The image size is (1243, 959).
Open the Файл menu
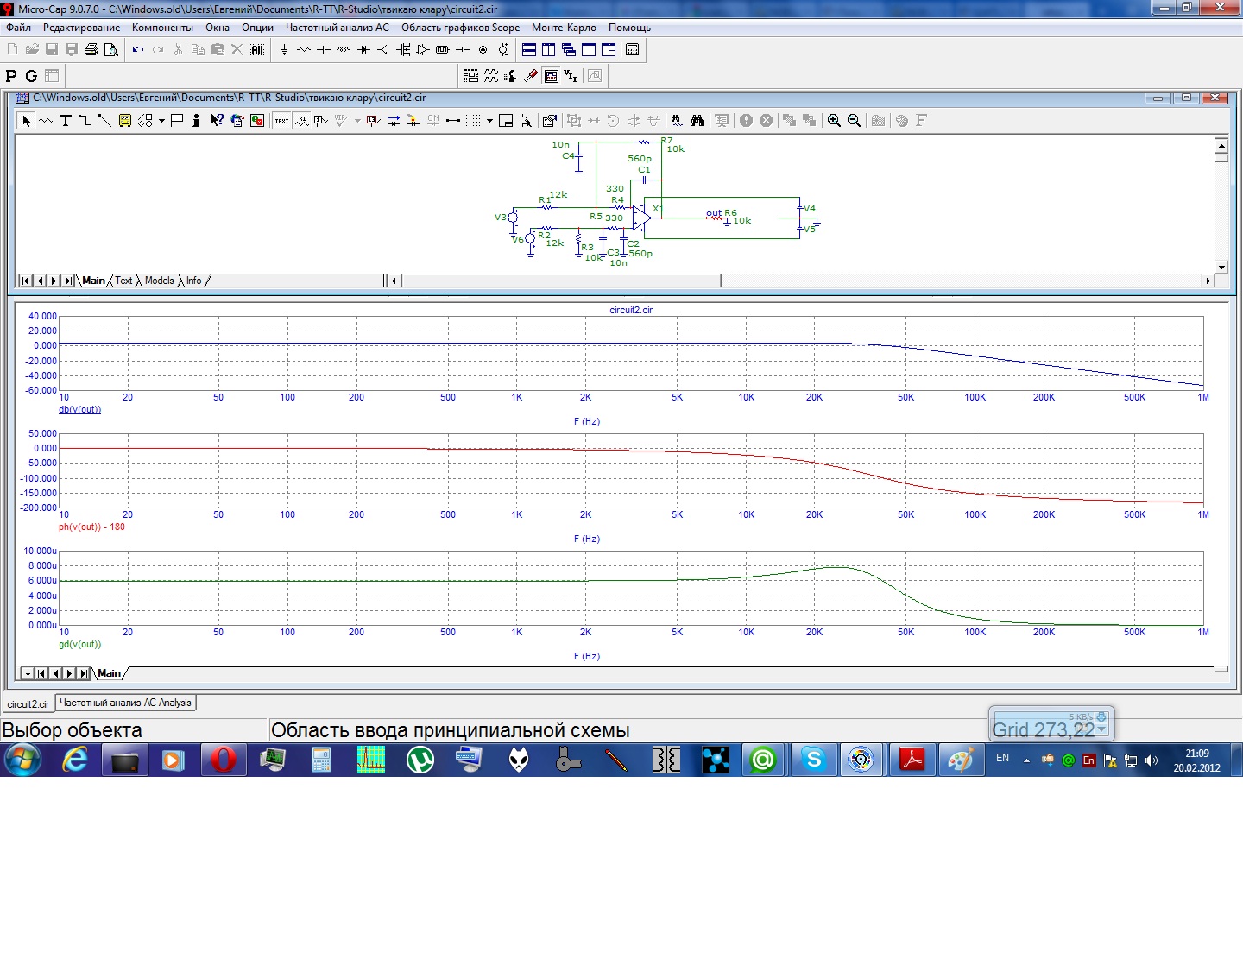click(x=18, y=28)
